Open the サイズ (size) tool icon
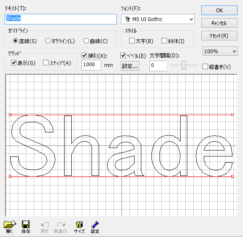 [79, 224]
